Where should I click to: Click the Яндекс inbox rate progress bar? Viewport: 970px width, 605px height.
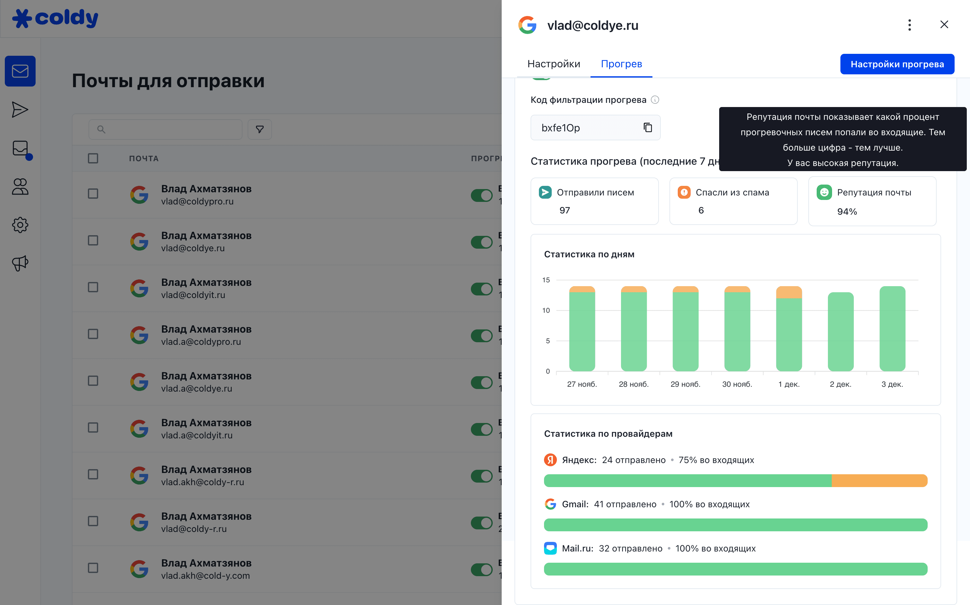tap(735, 481)
